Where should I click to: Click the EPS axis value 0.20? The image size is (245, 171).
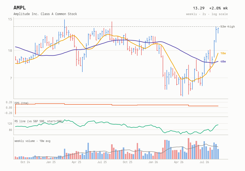(9, 102)
